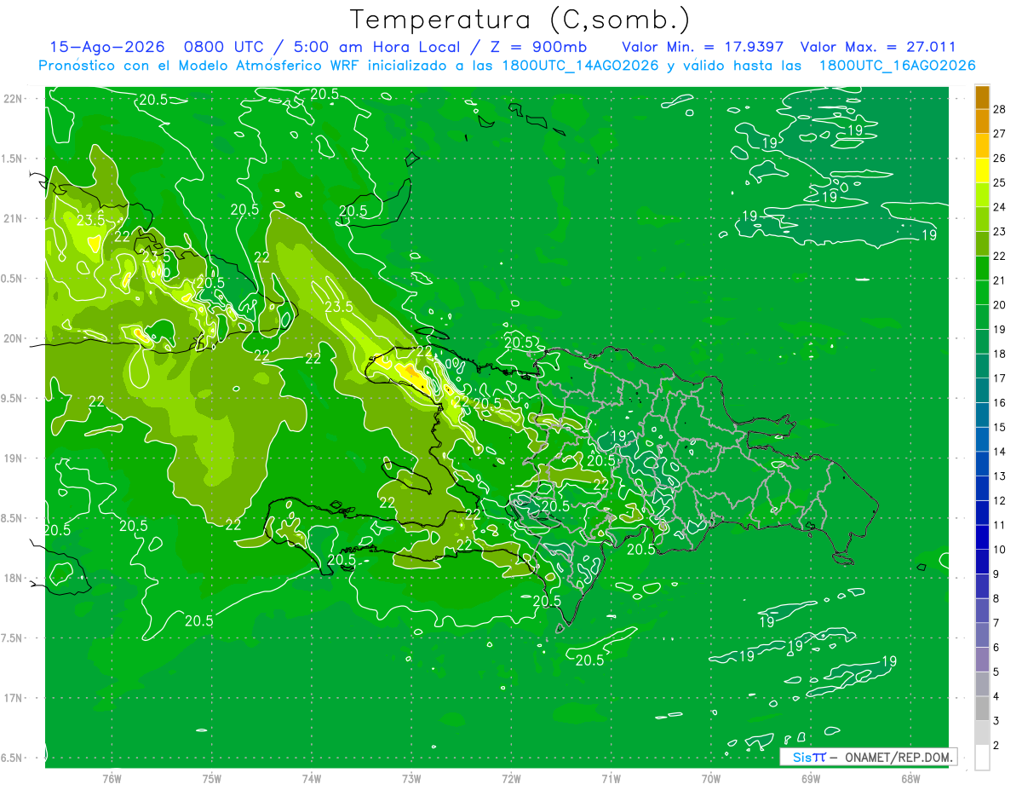Click the "20N" latitude axis label
The width and height of the screenshot is (1022, 790).
point(13,338)
